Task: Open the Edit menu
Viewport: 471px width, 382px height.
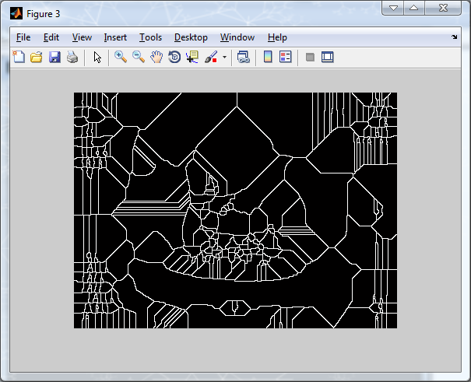Action: (51, 37)
